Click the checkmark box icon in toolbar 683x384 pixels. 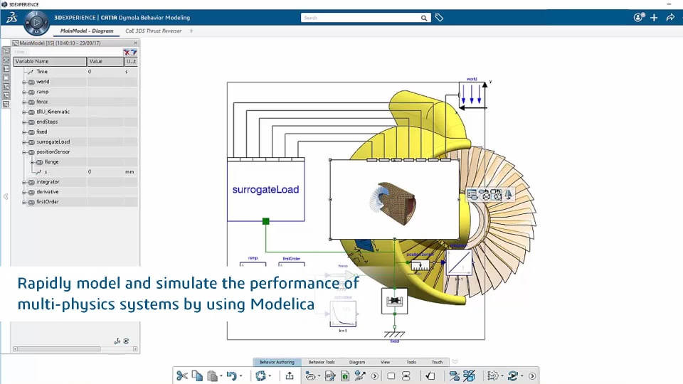click(430, 375)
